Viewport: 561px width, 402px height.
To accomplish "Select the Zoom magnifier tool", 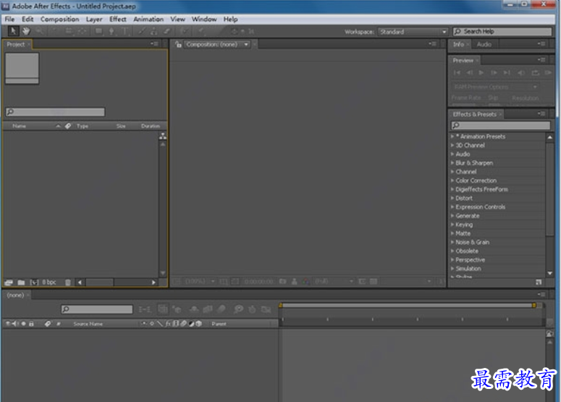I will tap(39, 31).
